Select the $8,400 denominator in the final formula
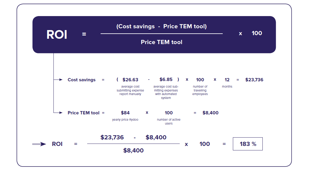The width and height of the screenshot is (309, 179). [x=133, y=150]
